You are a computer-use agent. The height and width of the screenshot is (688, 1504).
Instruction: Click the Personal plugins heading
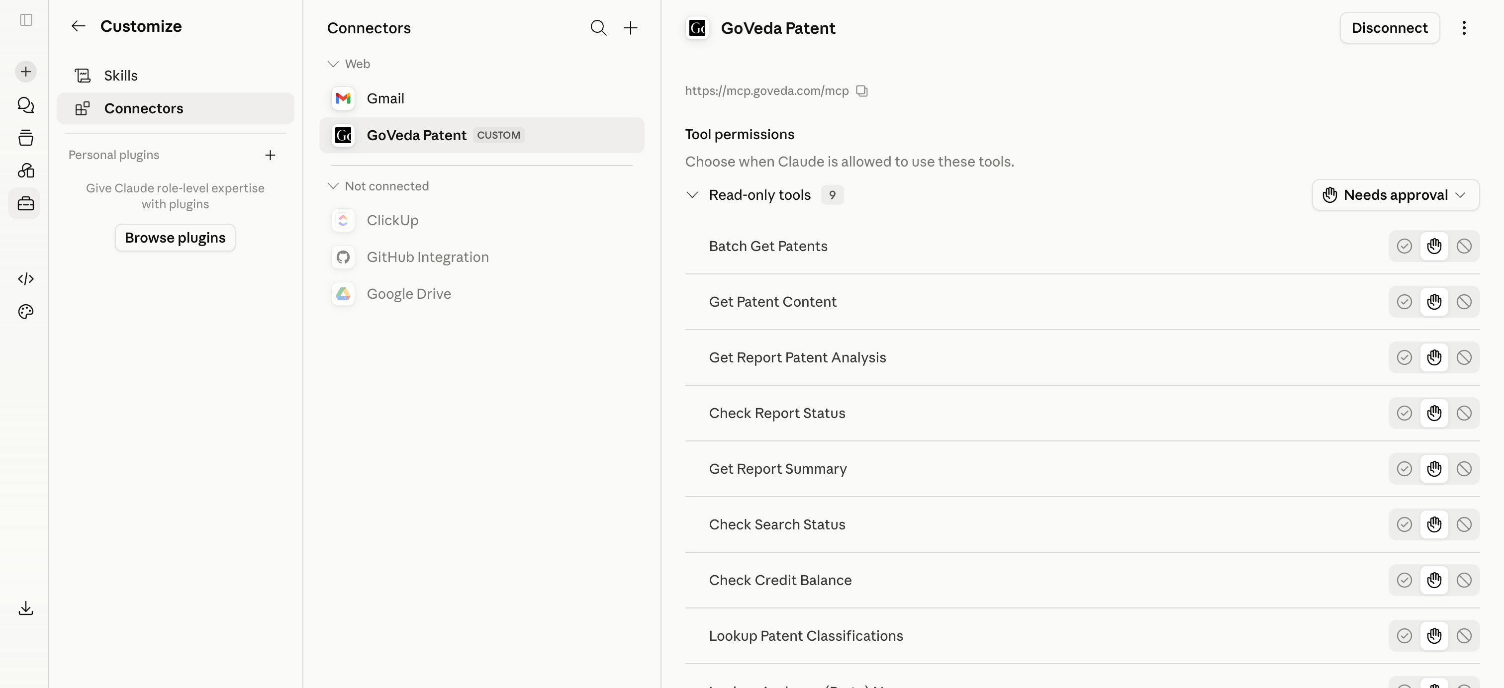(114, 155)
